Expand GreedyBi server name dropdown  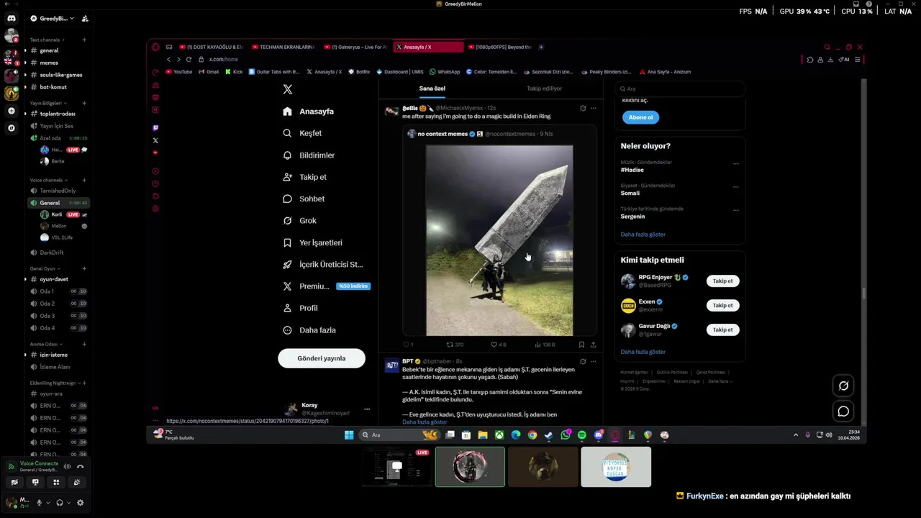(x=72, y=18)
